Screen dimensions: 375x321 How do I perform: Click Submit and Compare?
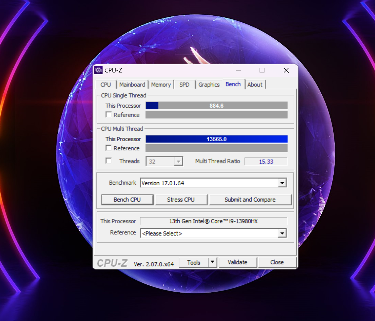point(250,200)
